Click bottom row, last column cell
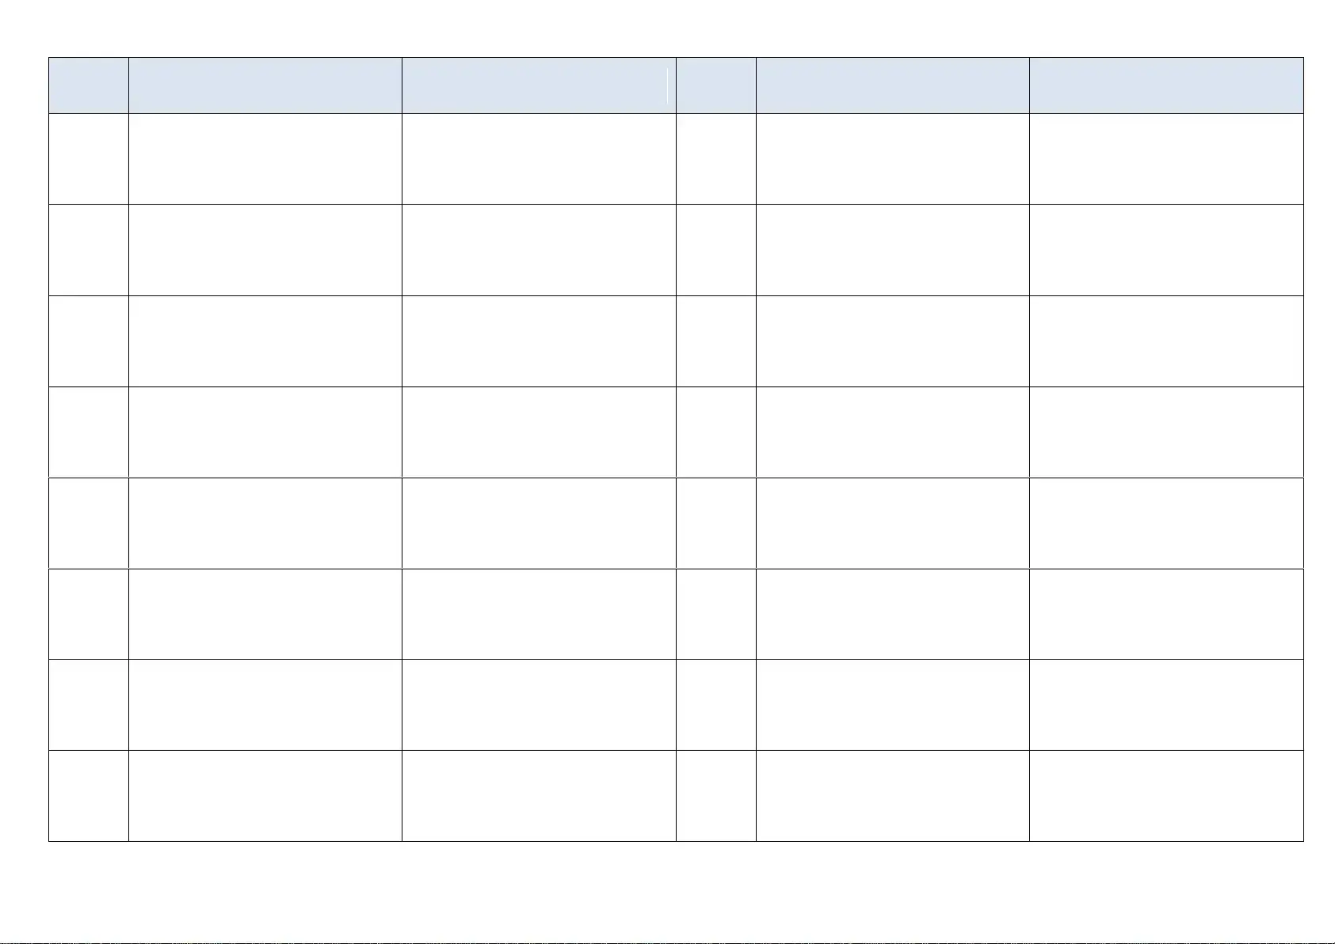The height and width of the screenshot is (944, 1335). (x=1166, y=796)
